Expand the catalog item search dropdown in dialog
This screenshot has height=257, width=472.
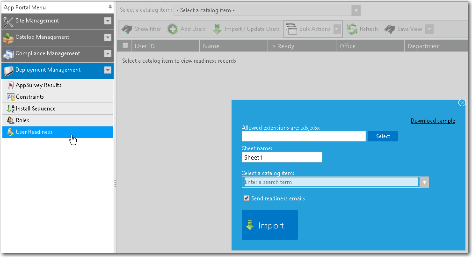point(424,182)
